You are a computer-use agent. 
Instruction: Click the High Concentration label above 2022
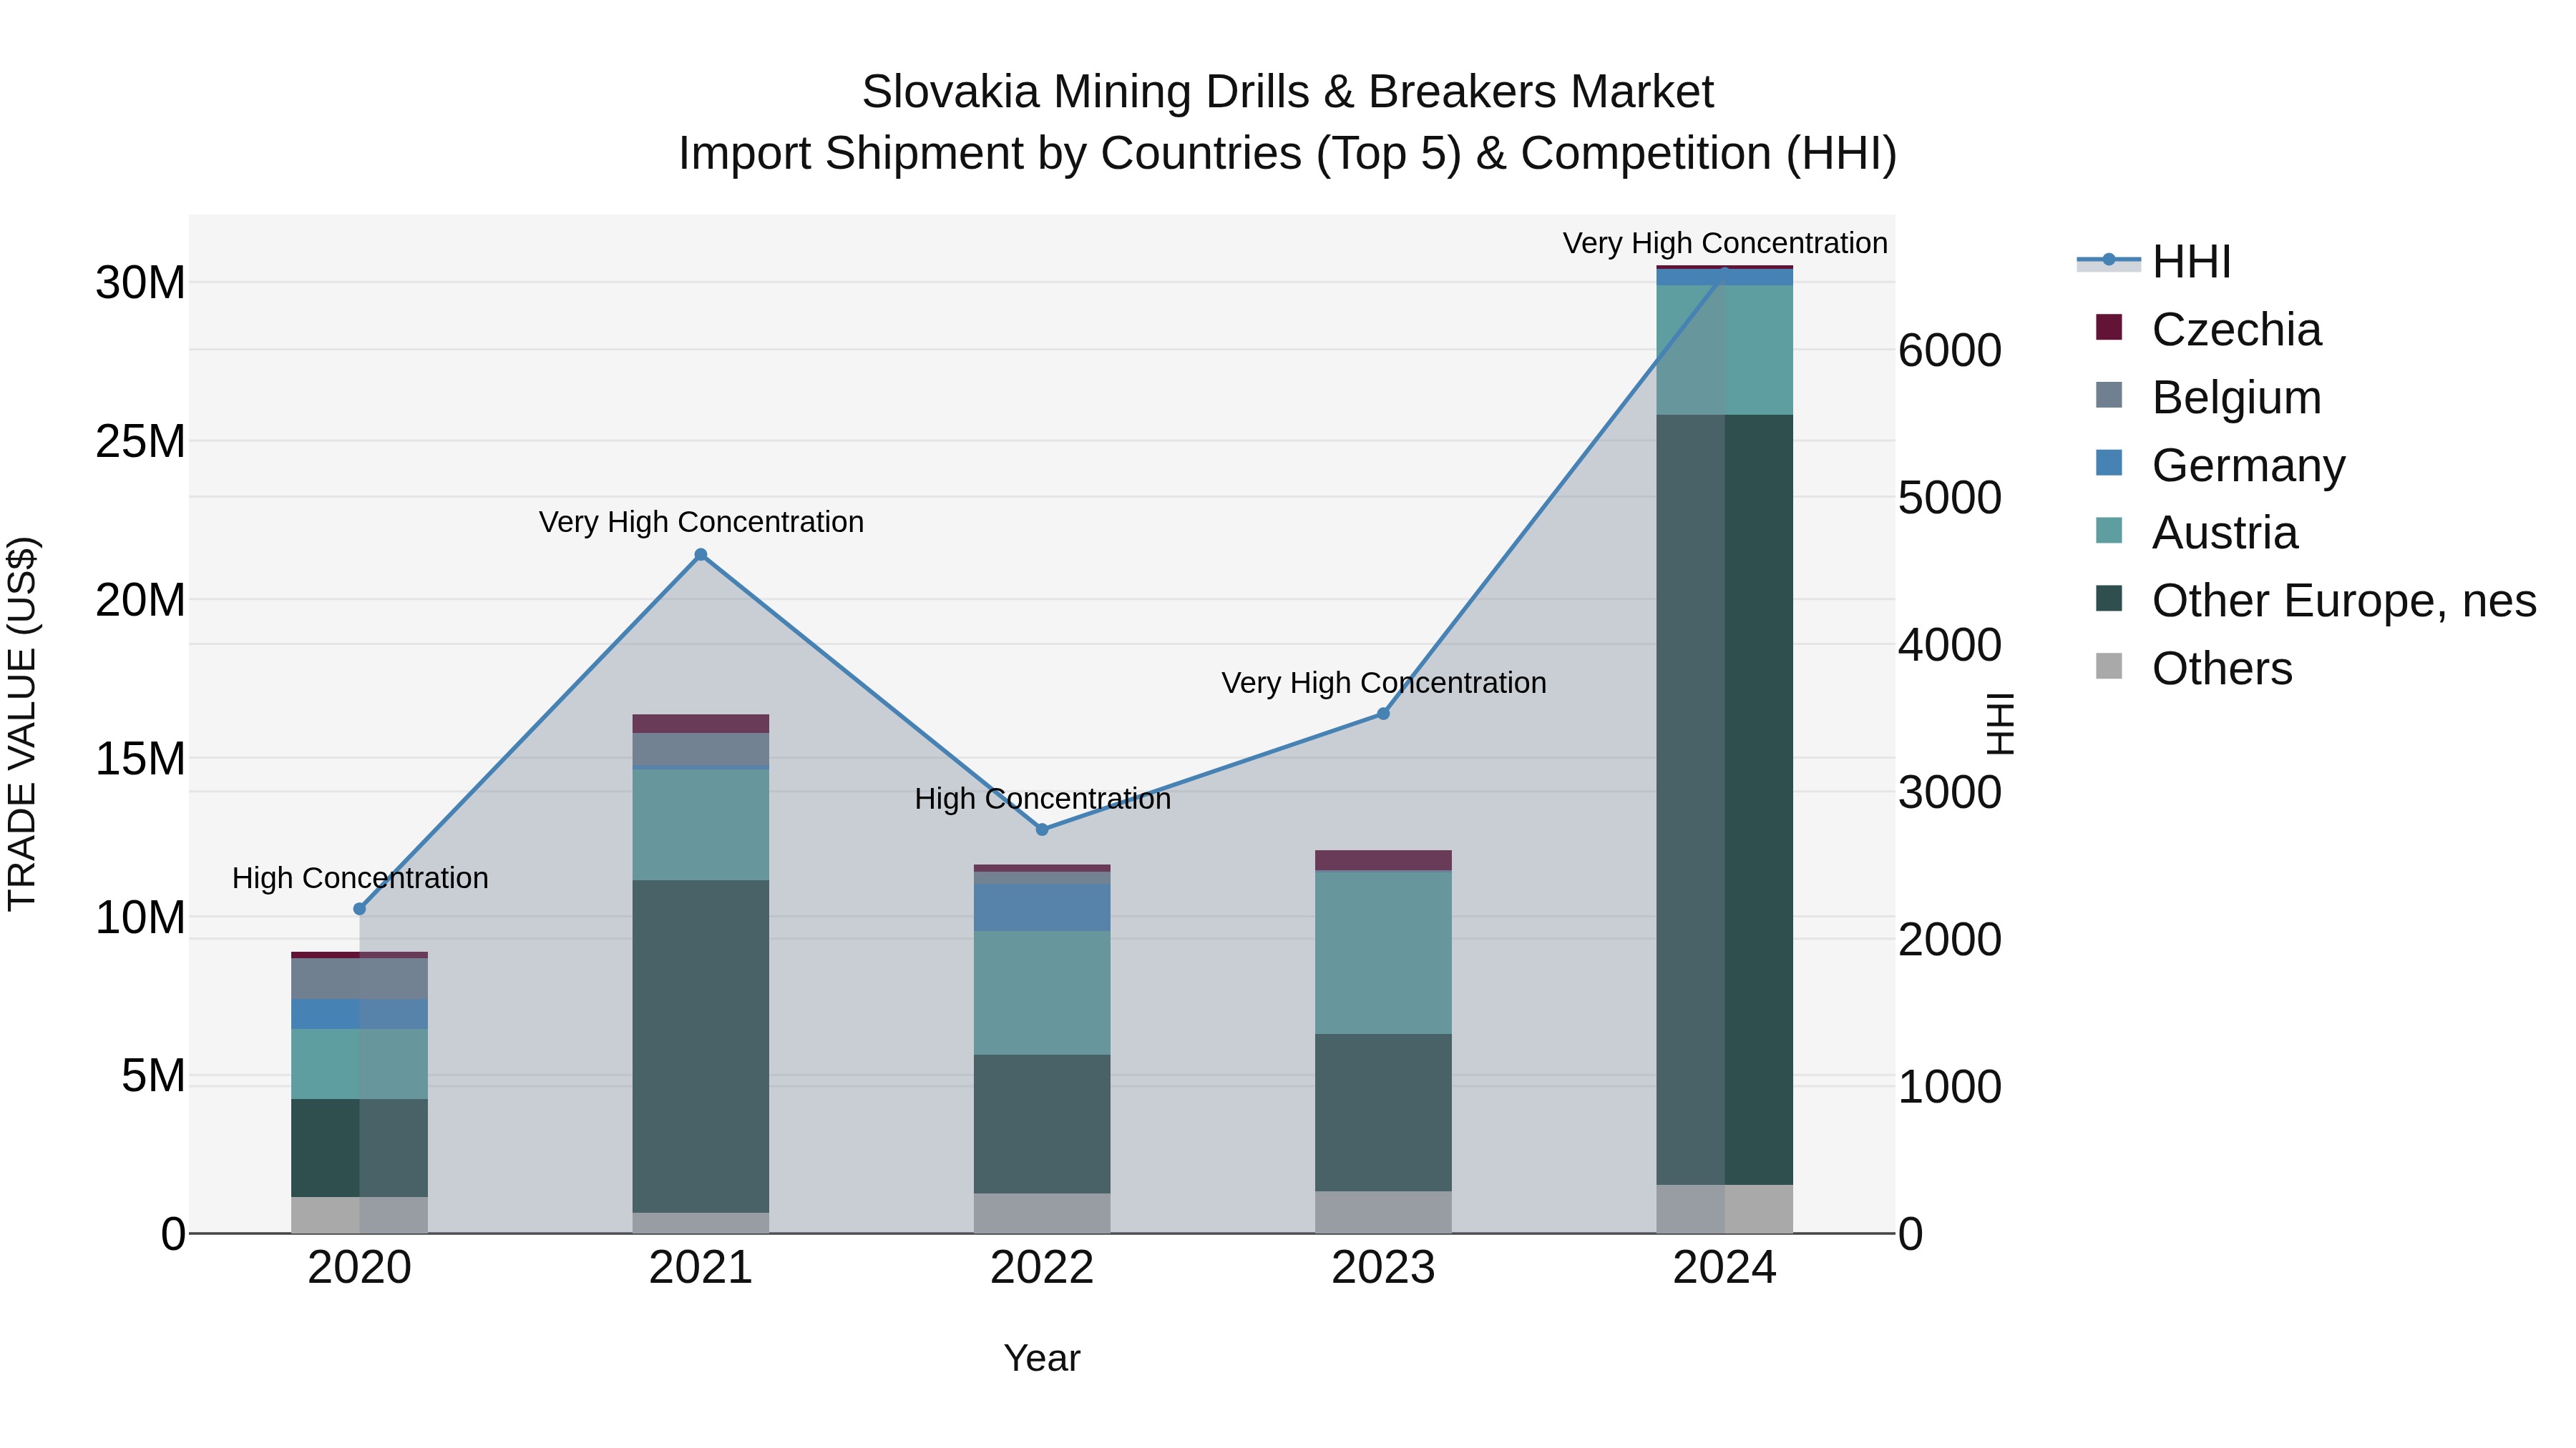click(1042, 799)
